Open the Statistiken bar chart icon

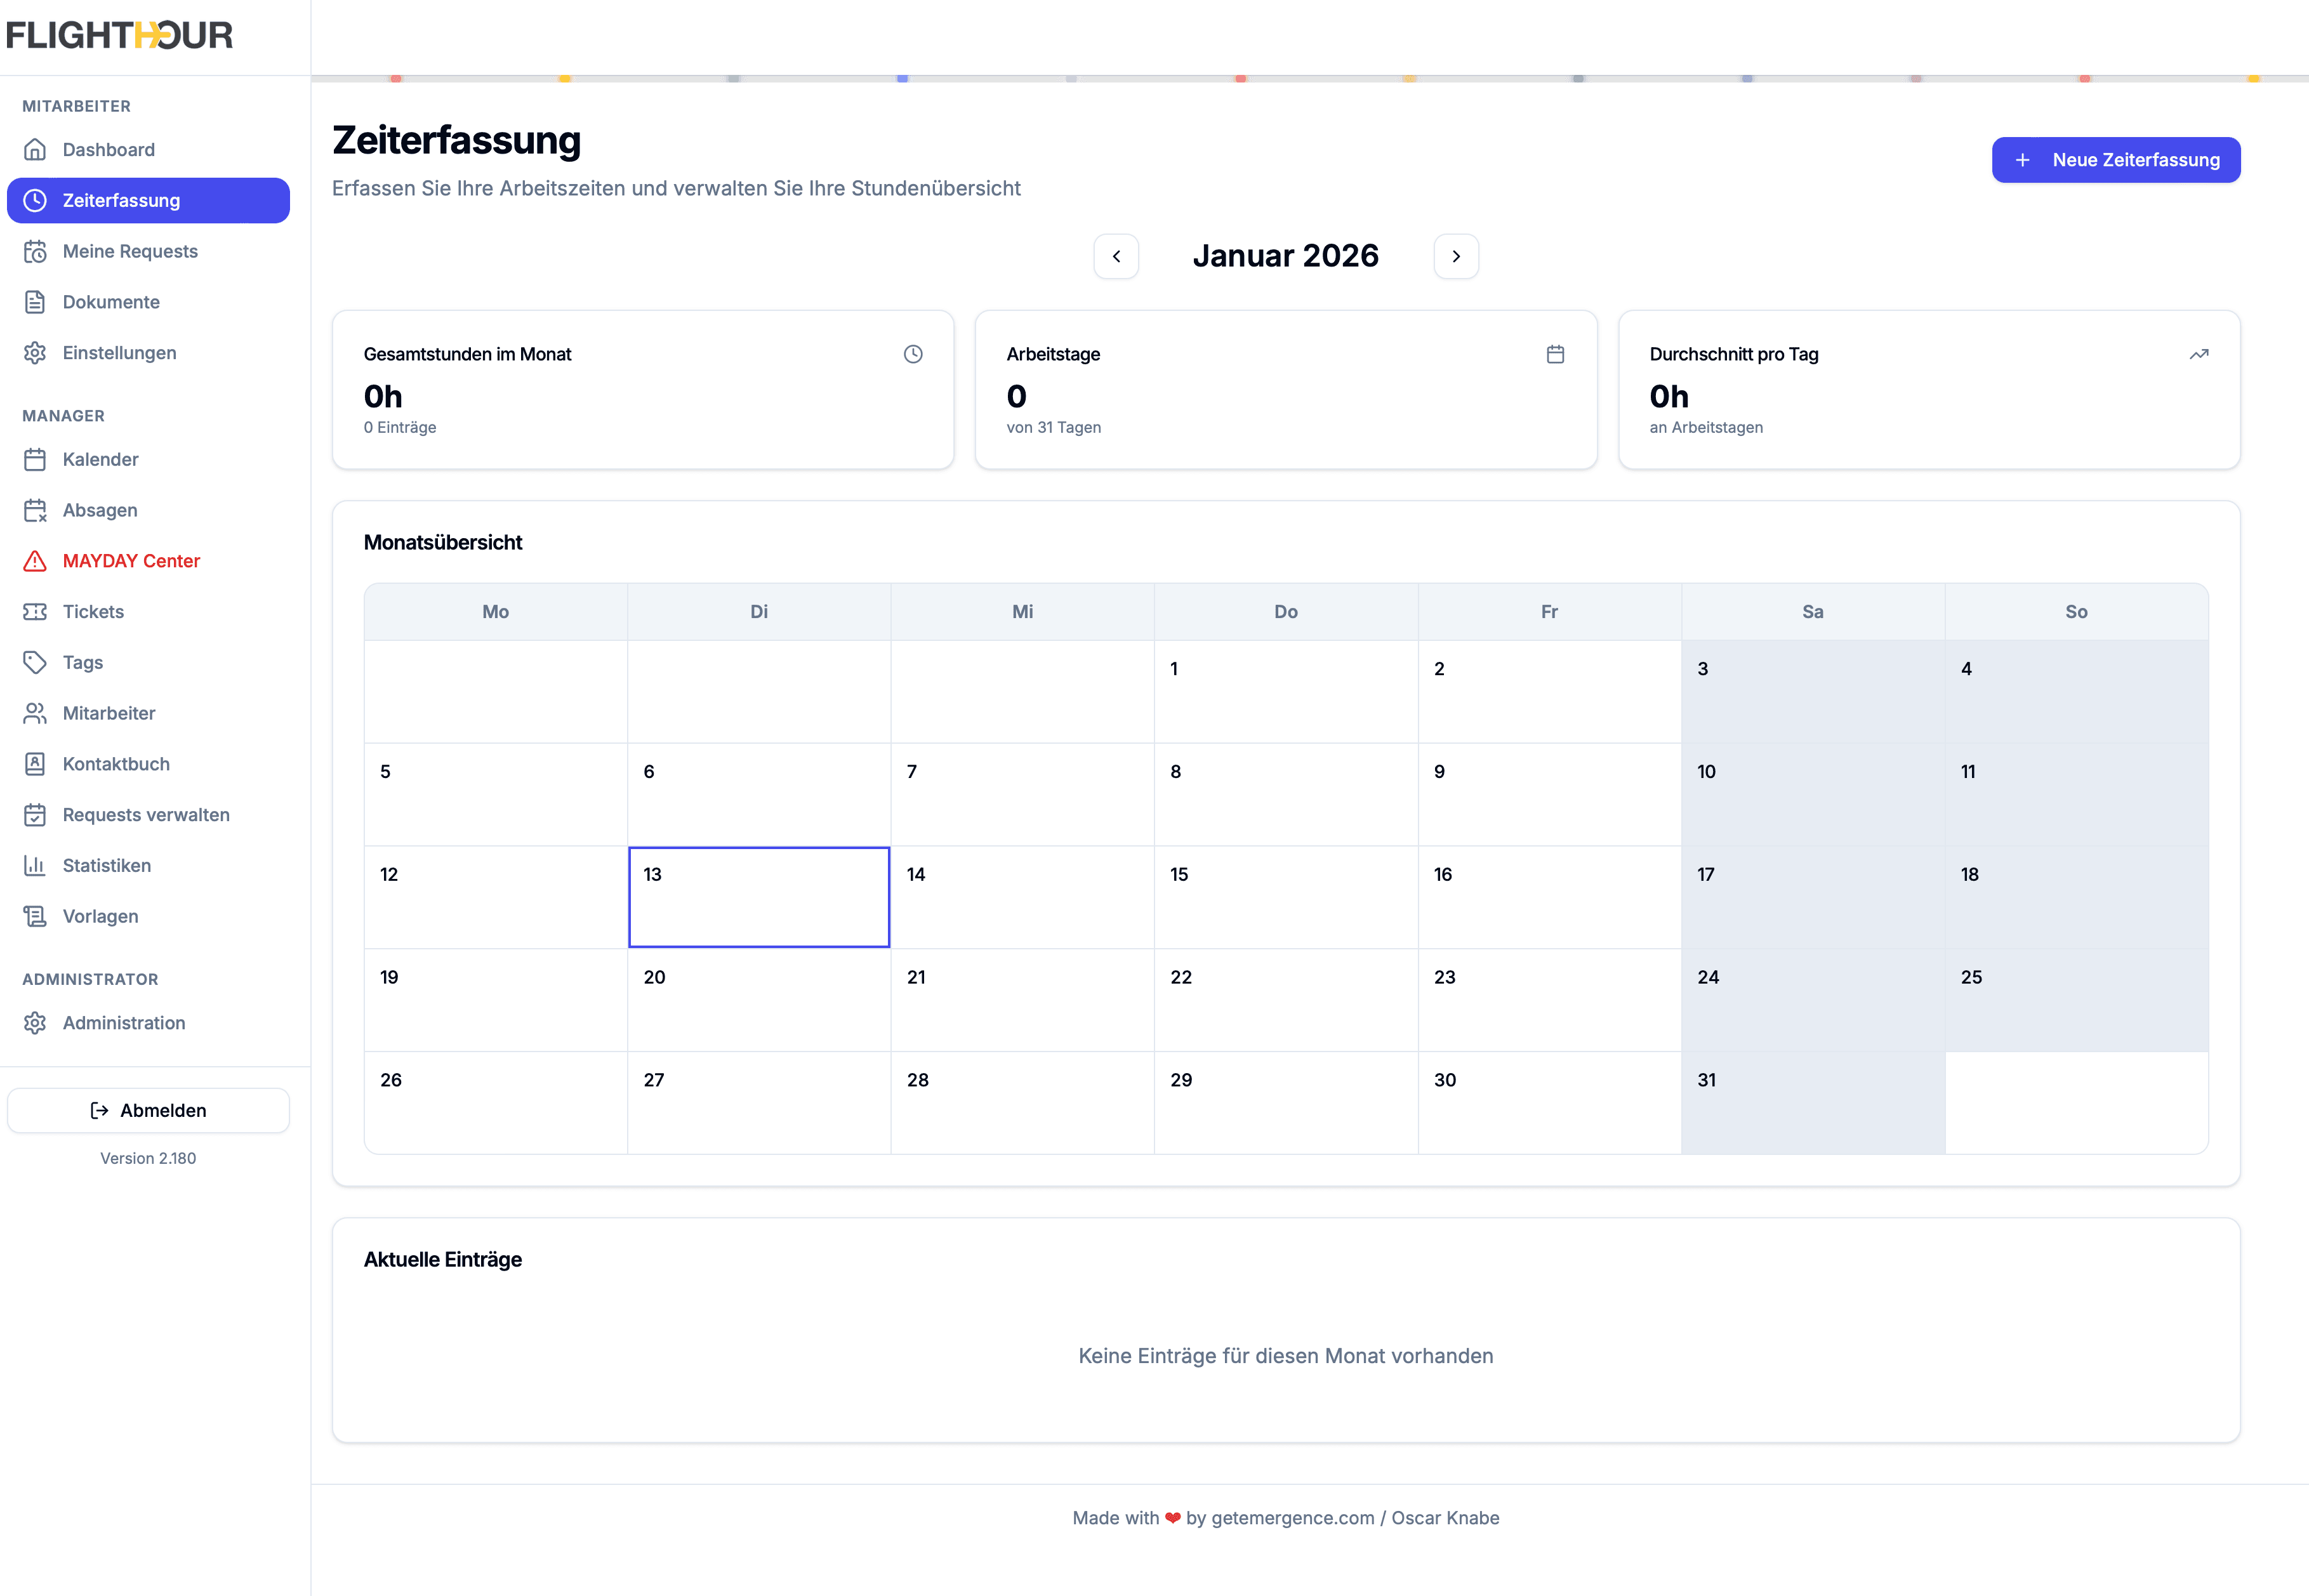click(36, 865)
